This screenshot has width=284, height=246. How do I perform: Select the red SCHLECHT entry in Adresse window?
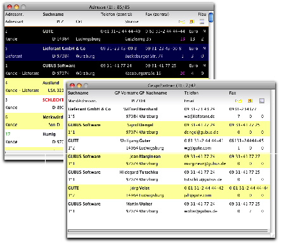(x=53, y=100)
